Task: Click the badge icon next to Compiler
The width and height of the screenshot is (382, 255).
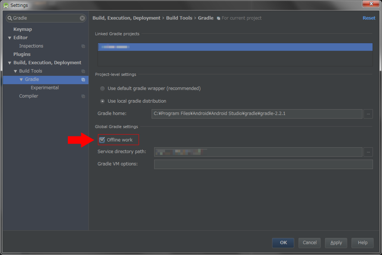Action: point(83,96)
